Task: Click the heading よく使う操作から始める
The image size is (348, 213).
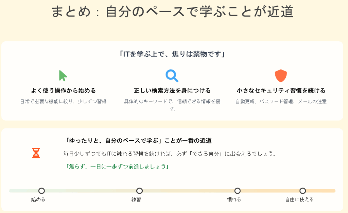Action: click(x=63, y=91)
